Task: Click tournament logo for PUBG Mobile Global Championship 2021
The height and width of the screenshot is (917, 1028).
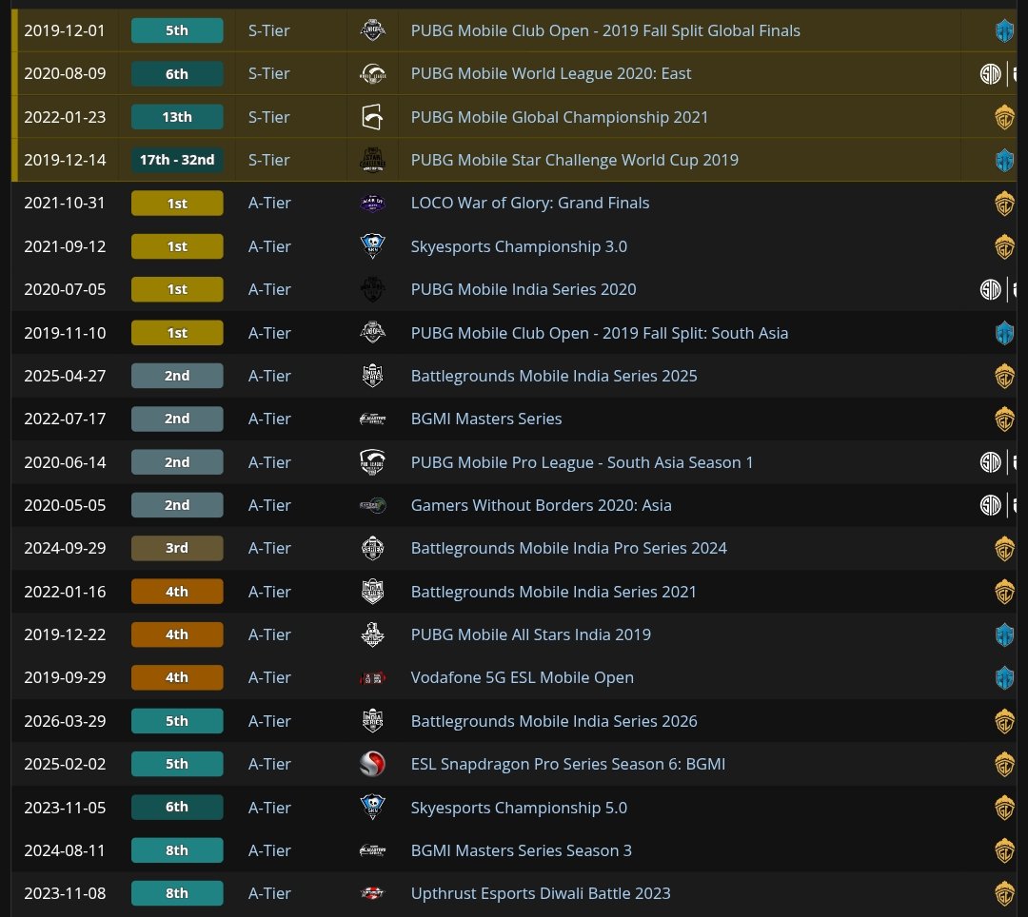Action: pyautogui.click(x=372, y=117)
